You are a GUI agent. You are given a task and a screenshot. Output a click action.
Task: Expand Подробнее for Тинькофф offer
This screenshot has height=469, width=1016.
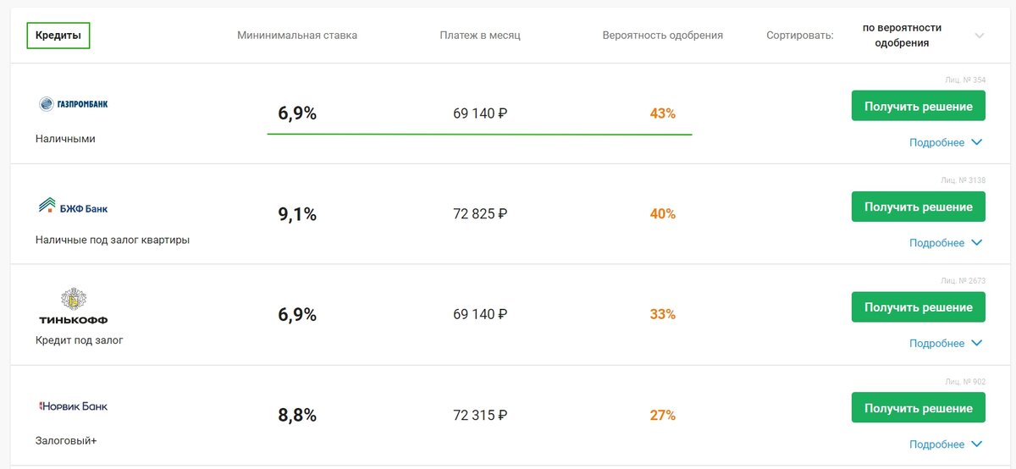(x=946, y=344)
